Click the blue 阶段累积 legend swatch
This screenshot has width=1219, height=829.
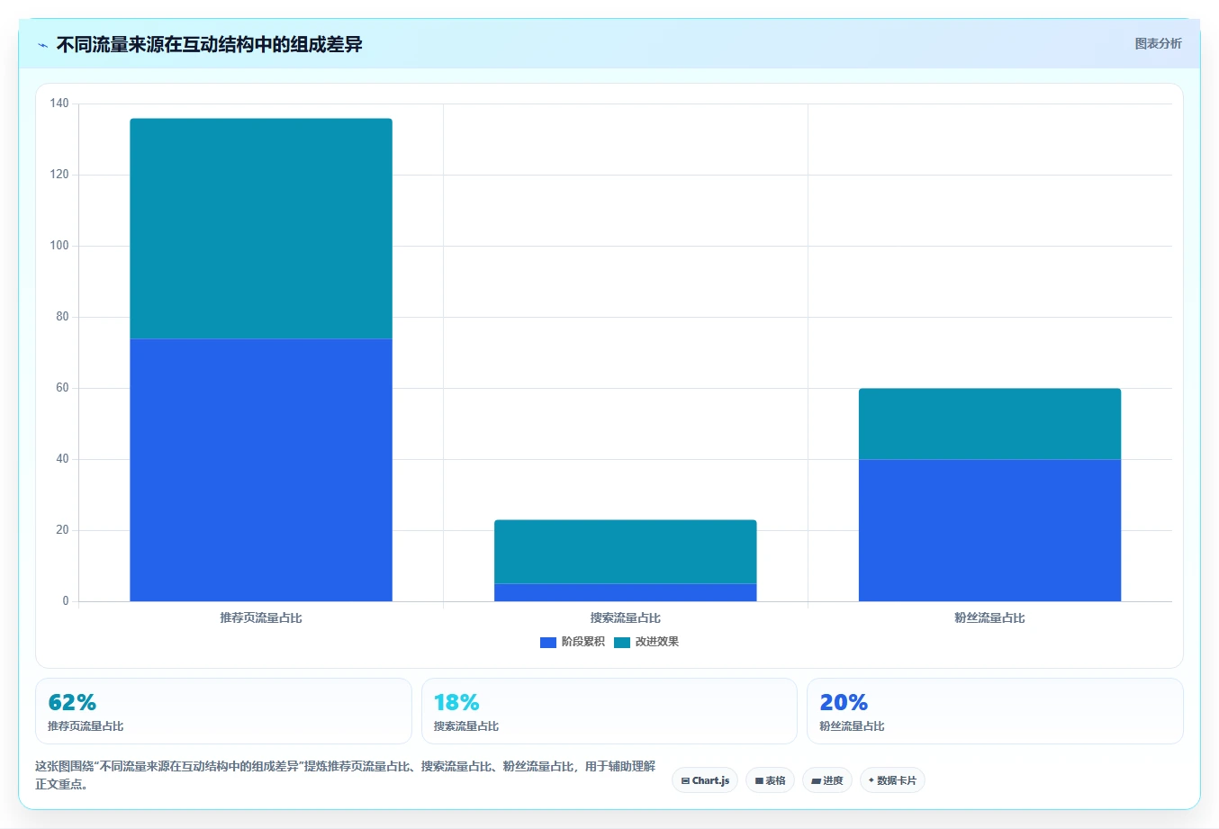pyautogui.click(x=548, y=642)
